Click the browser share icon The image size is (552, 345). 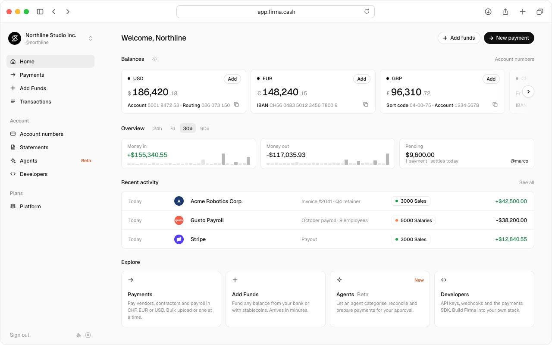point(505,12)
